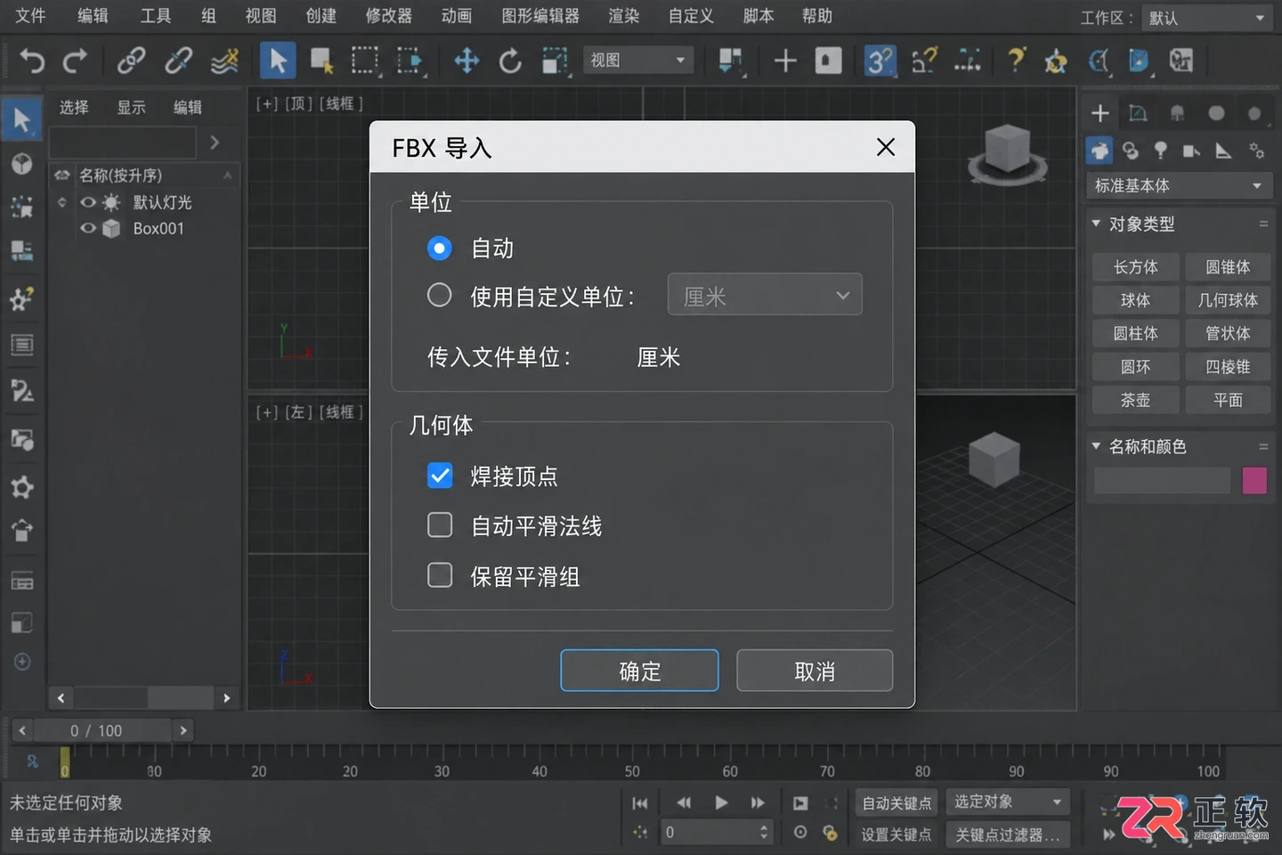Choose the Rotate tool icon
The height and width of the screenshot is (855, 1282).
tap(510, 61)
